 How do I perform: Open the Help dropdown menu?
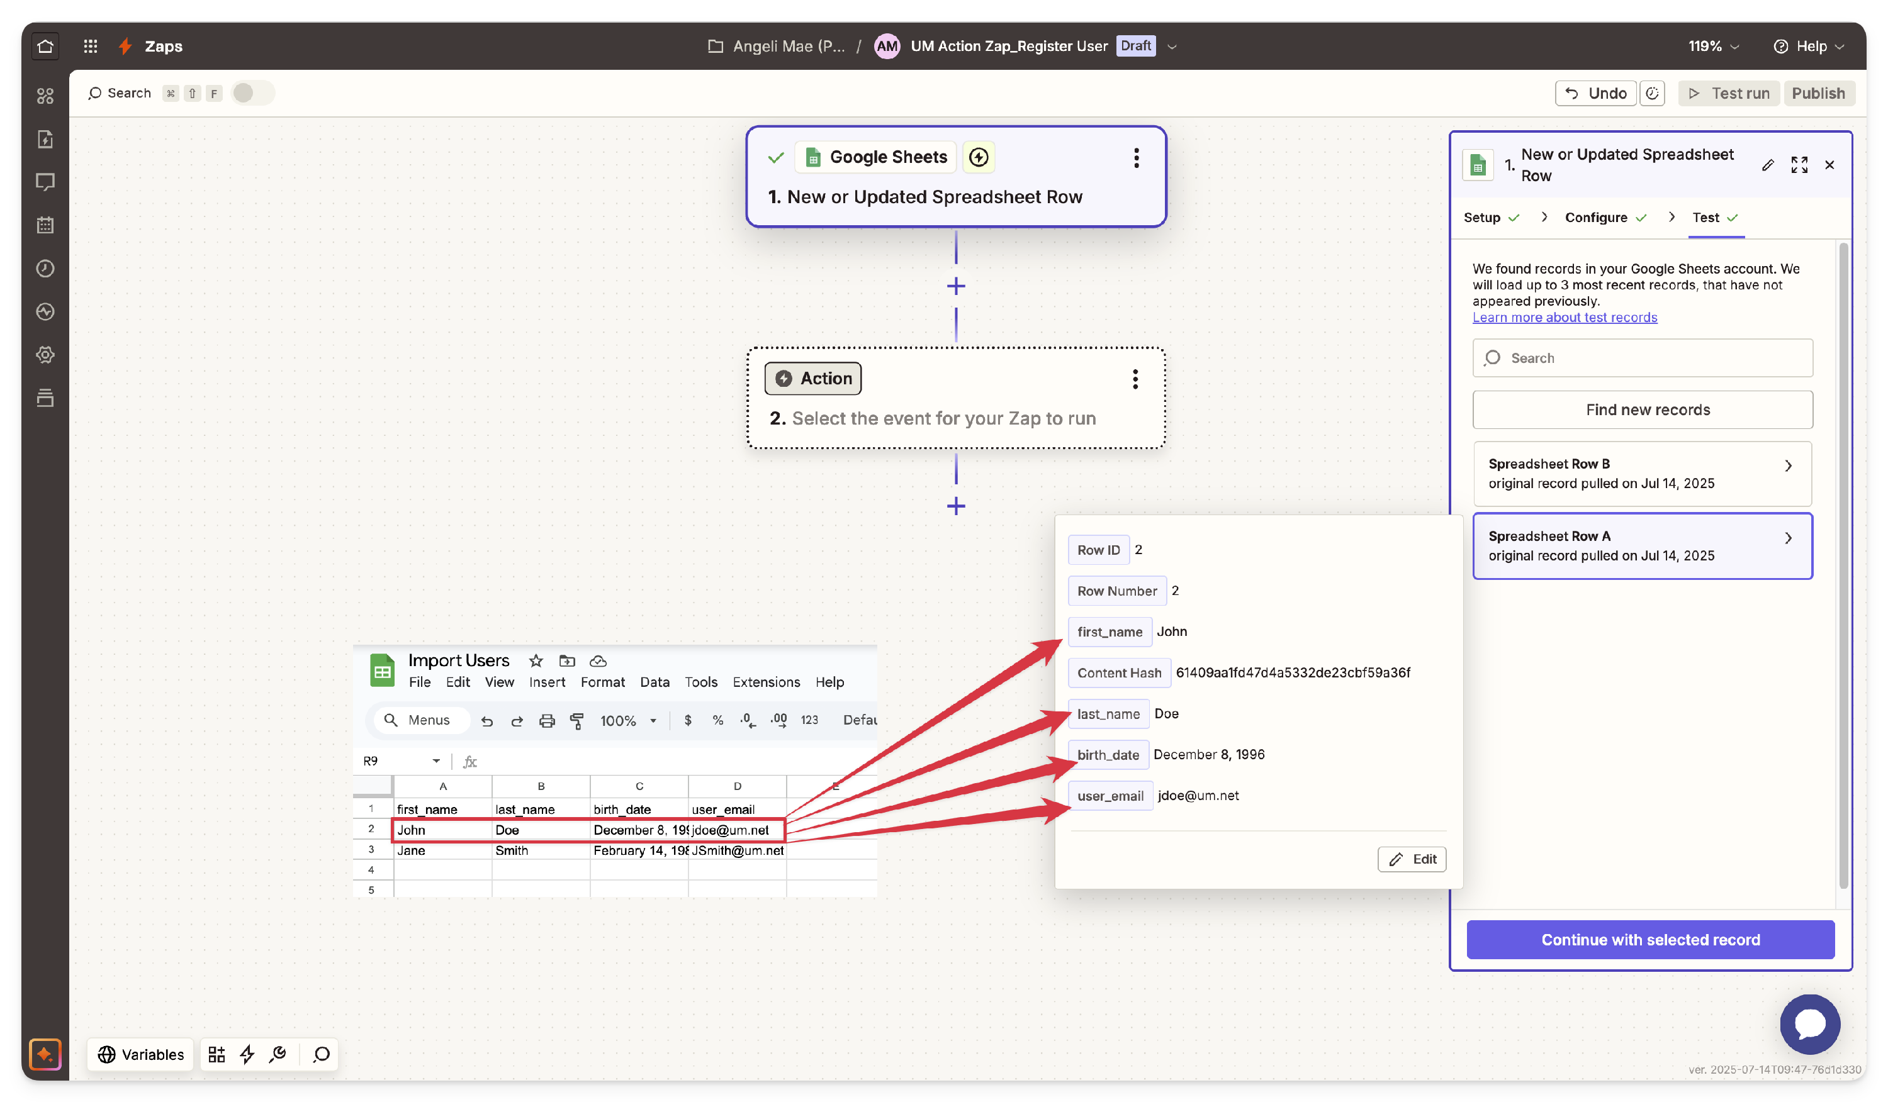(1809, 47)
